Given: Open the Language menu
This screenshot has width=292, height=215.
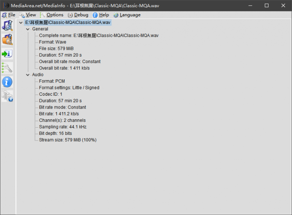Looking at the screenshot, I should (127, 15).
